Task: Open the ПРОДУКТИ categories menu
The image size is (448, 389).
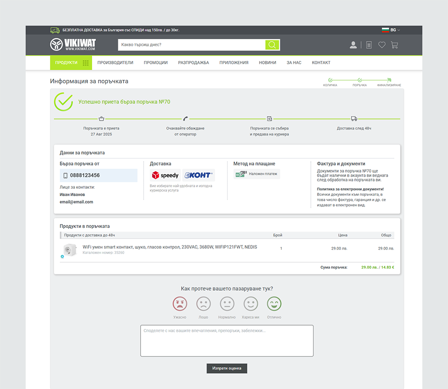Action: 71,62
